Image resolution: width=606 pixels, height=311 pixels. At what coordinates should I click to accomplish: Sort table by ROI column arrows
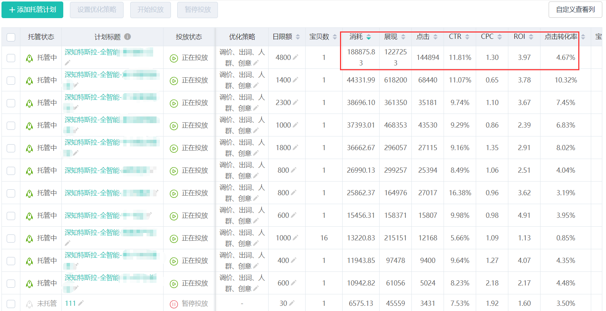[x=531, y=37]
